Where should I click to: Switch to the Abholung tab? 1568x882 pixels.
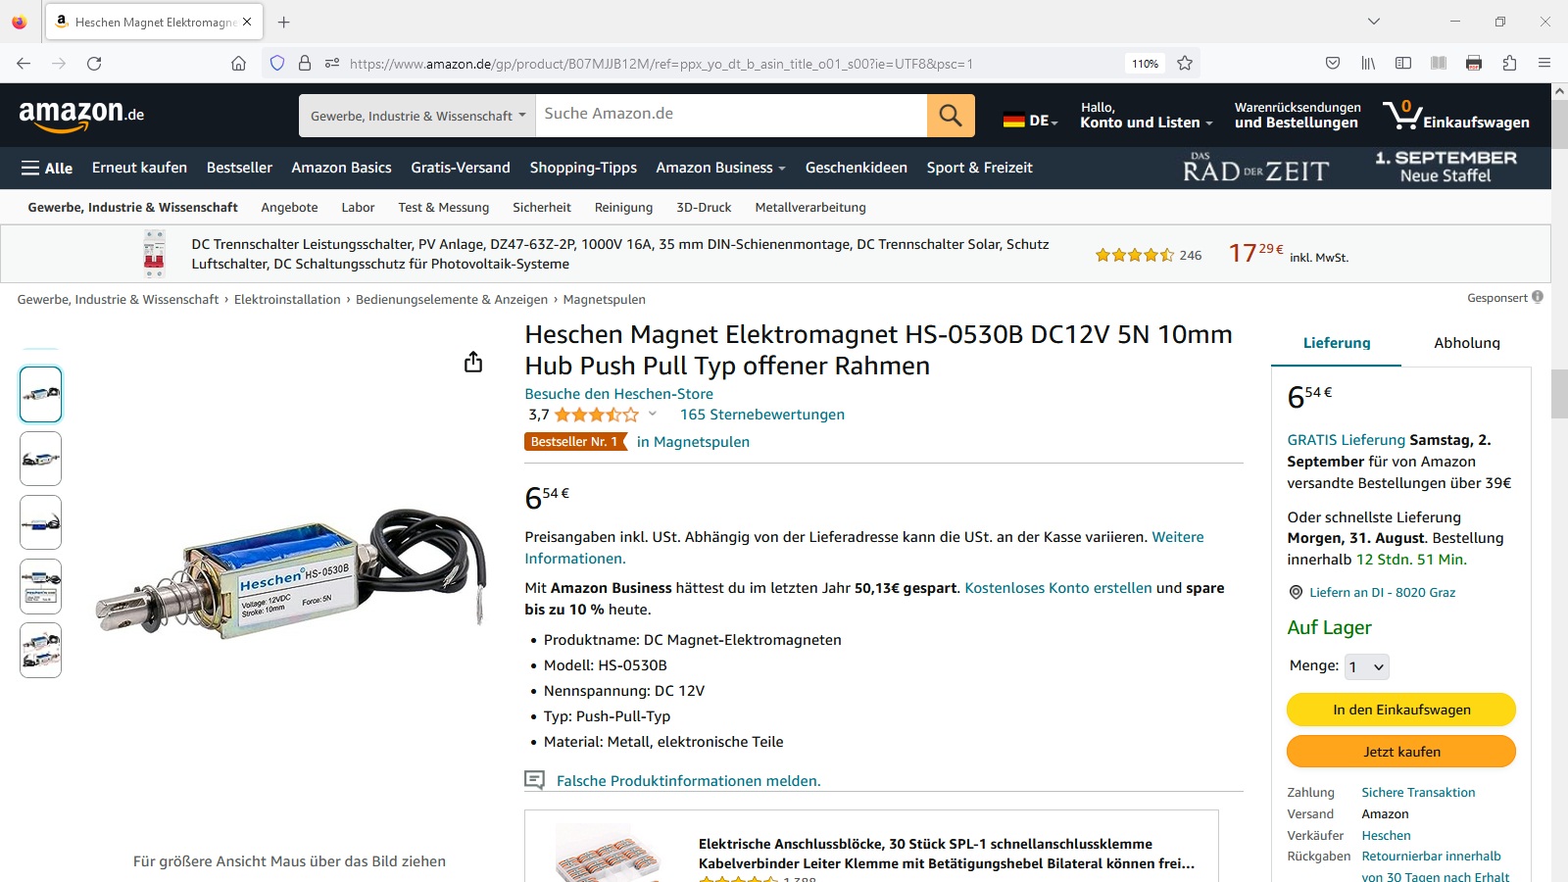(x=1467, y=343)
